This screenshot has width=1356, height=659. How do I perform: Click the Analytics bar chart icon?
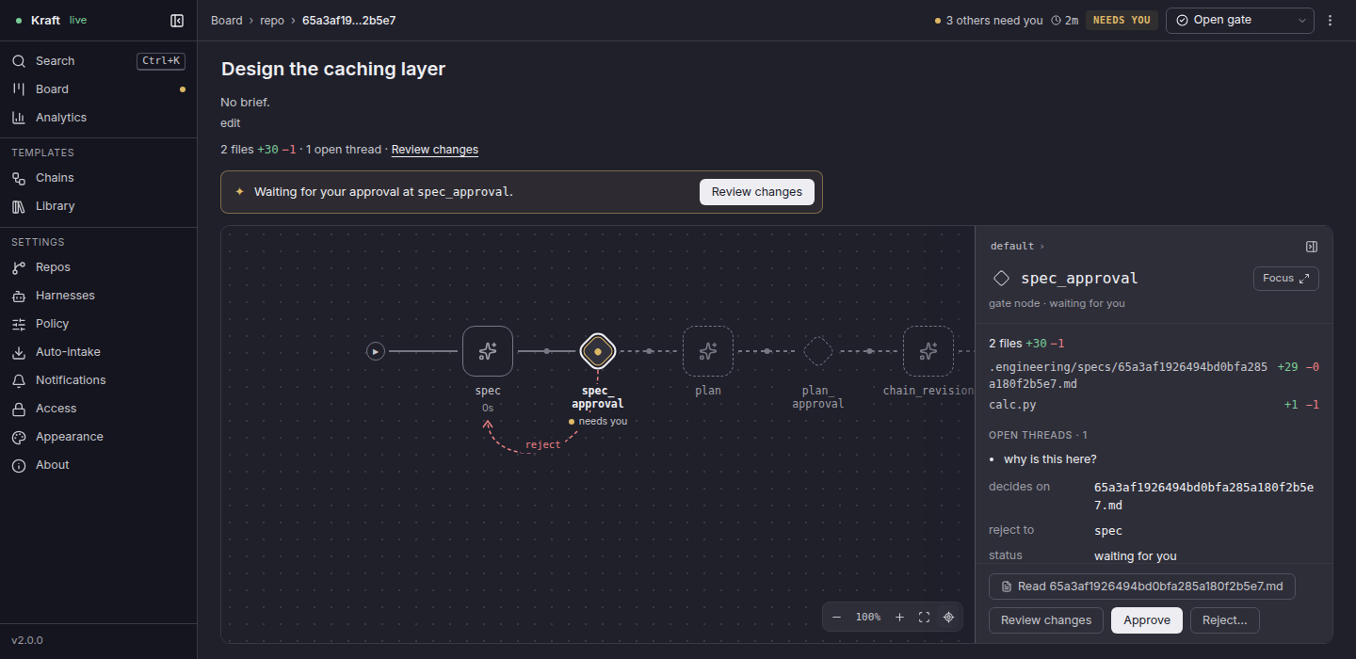pyautogui.click(x=19, y=118)
